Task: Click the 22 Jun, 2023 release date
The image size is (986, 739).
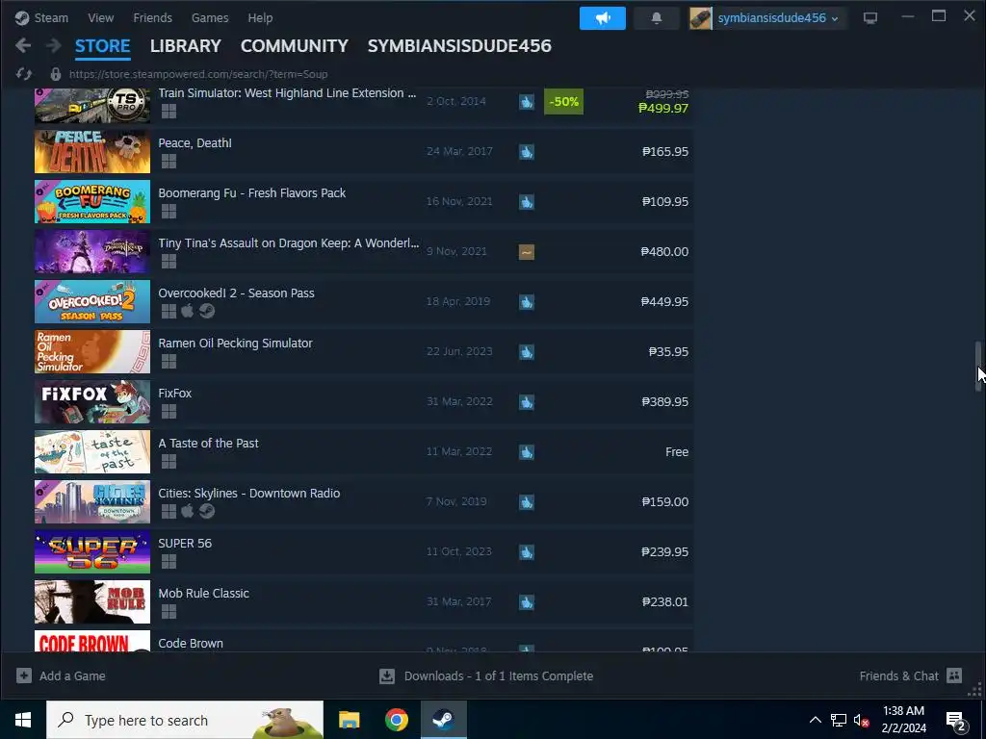Action: [x=459, y=351]
